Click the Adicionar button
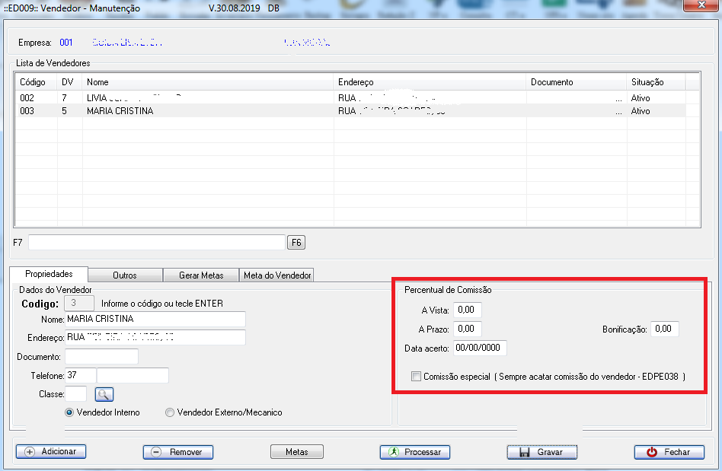 click(51, 451)
